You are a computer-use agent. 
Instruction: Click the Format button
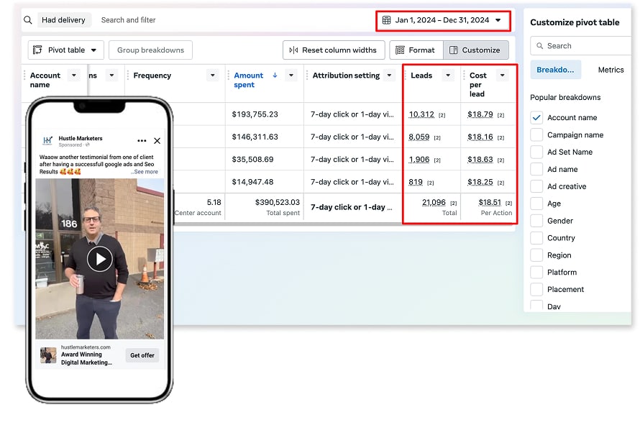pos(416,50)
